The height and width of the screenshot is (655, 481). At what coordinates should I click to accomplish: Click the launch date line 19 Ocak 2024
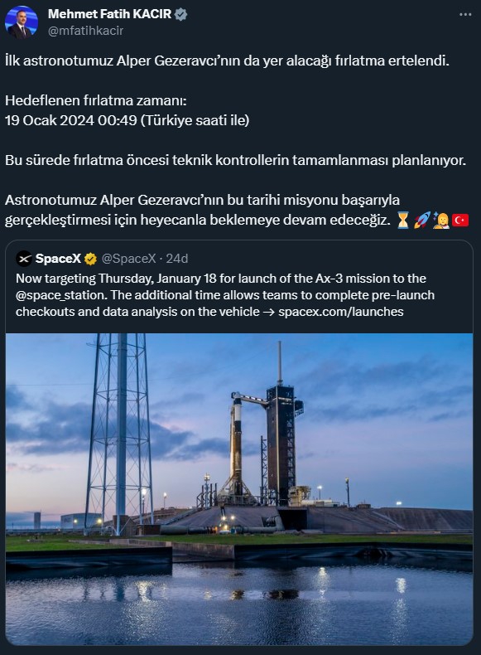(127, 121)
